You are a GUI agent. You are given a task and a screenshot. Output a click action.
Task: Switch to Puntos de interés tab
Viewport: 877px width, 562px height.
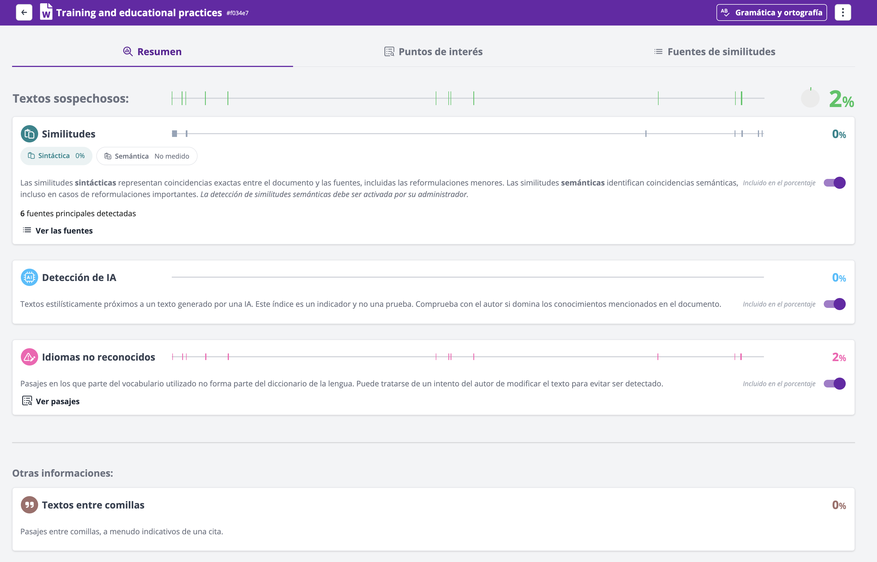[x=433, y=52]
